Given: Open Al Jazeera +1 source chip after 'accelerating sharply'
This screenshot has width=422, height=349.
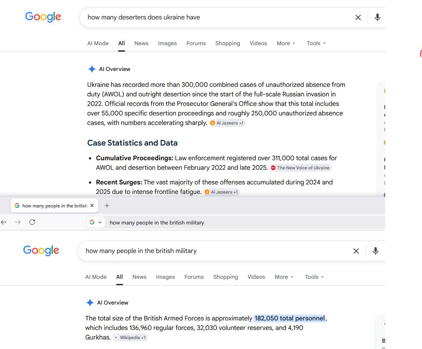Looking at the screenshot, I should click(x=227, y=123).
